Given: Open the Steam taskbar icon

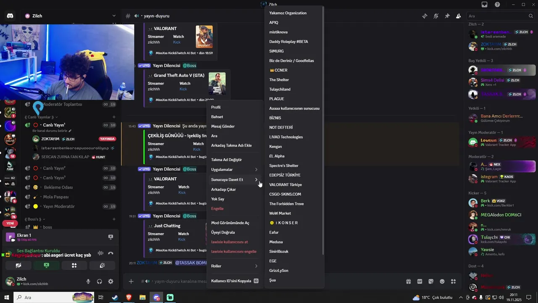Looking at the screenshot, I should 114,298.
